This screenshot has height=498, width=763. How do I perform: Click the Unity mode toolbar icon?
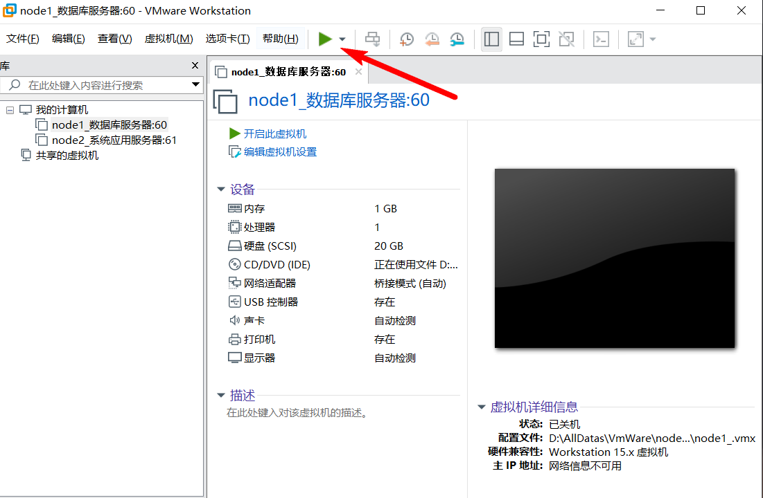[x=566, y=39]
